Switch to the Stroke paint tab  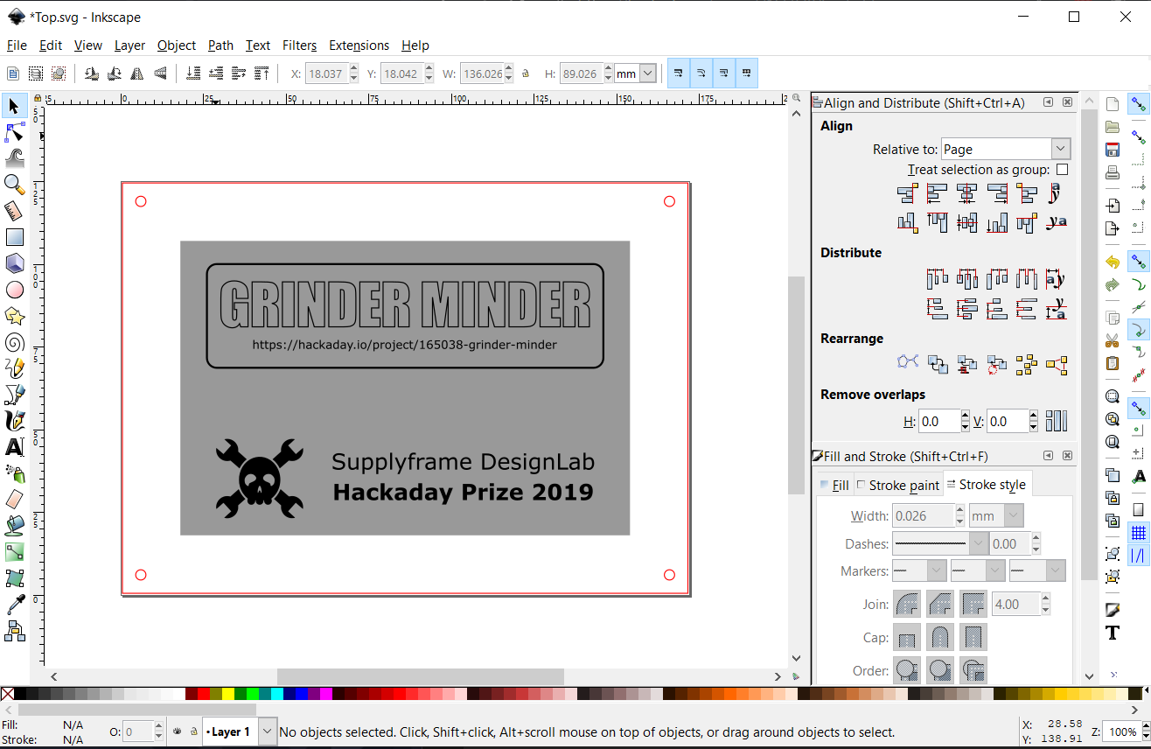898,485
